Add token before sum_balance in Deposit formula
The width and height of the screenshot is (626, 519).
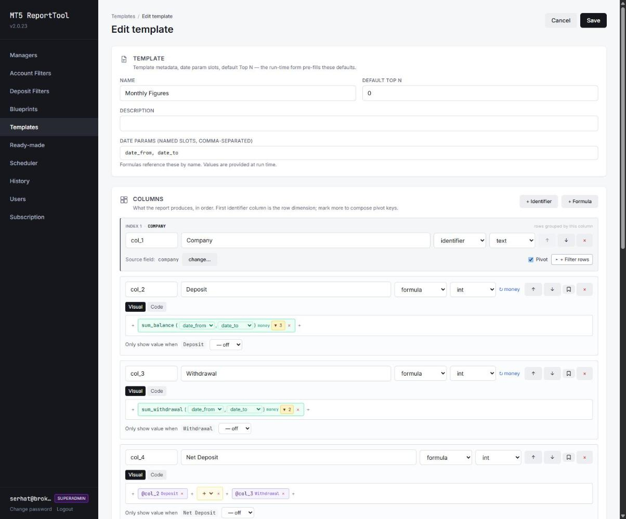coord(133,326)
